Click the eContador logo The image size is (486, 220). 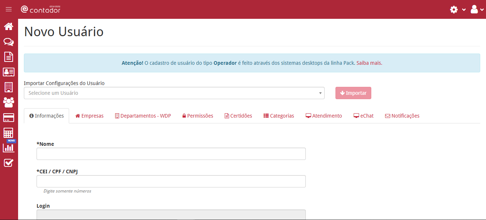(41, 9)
